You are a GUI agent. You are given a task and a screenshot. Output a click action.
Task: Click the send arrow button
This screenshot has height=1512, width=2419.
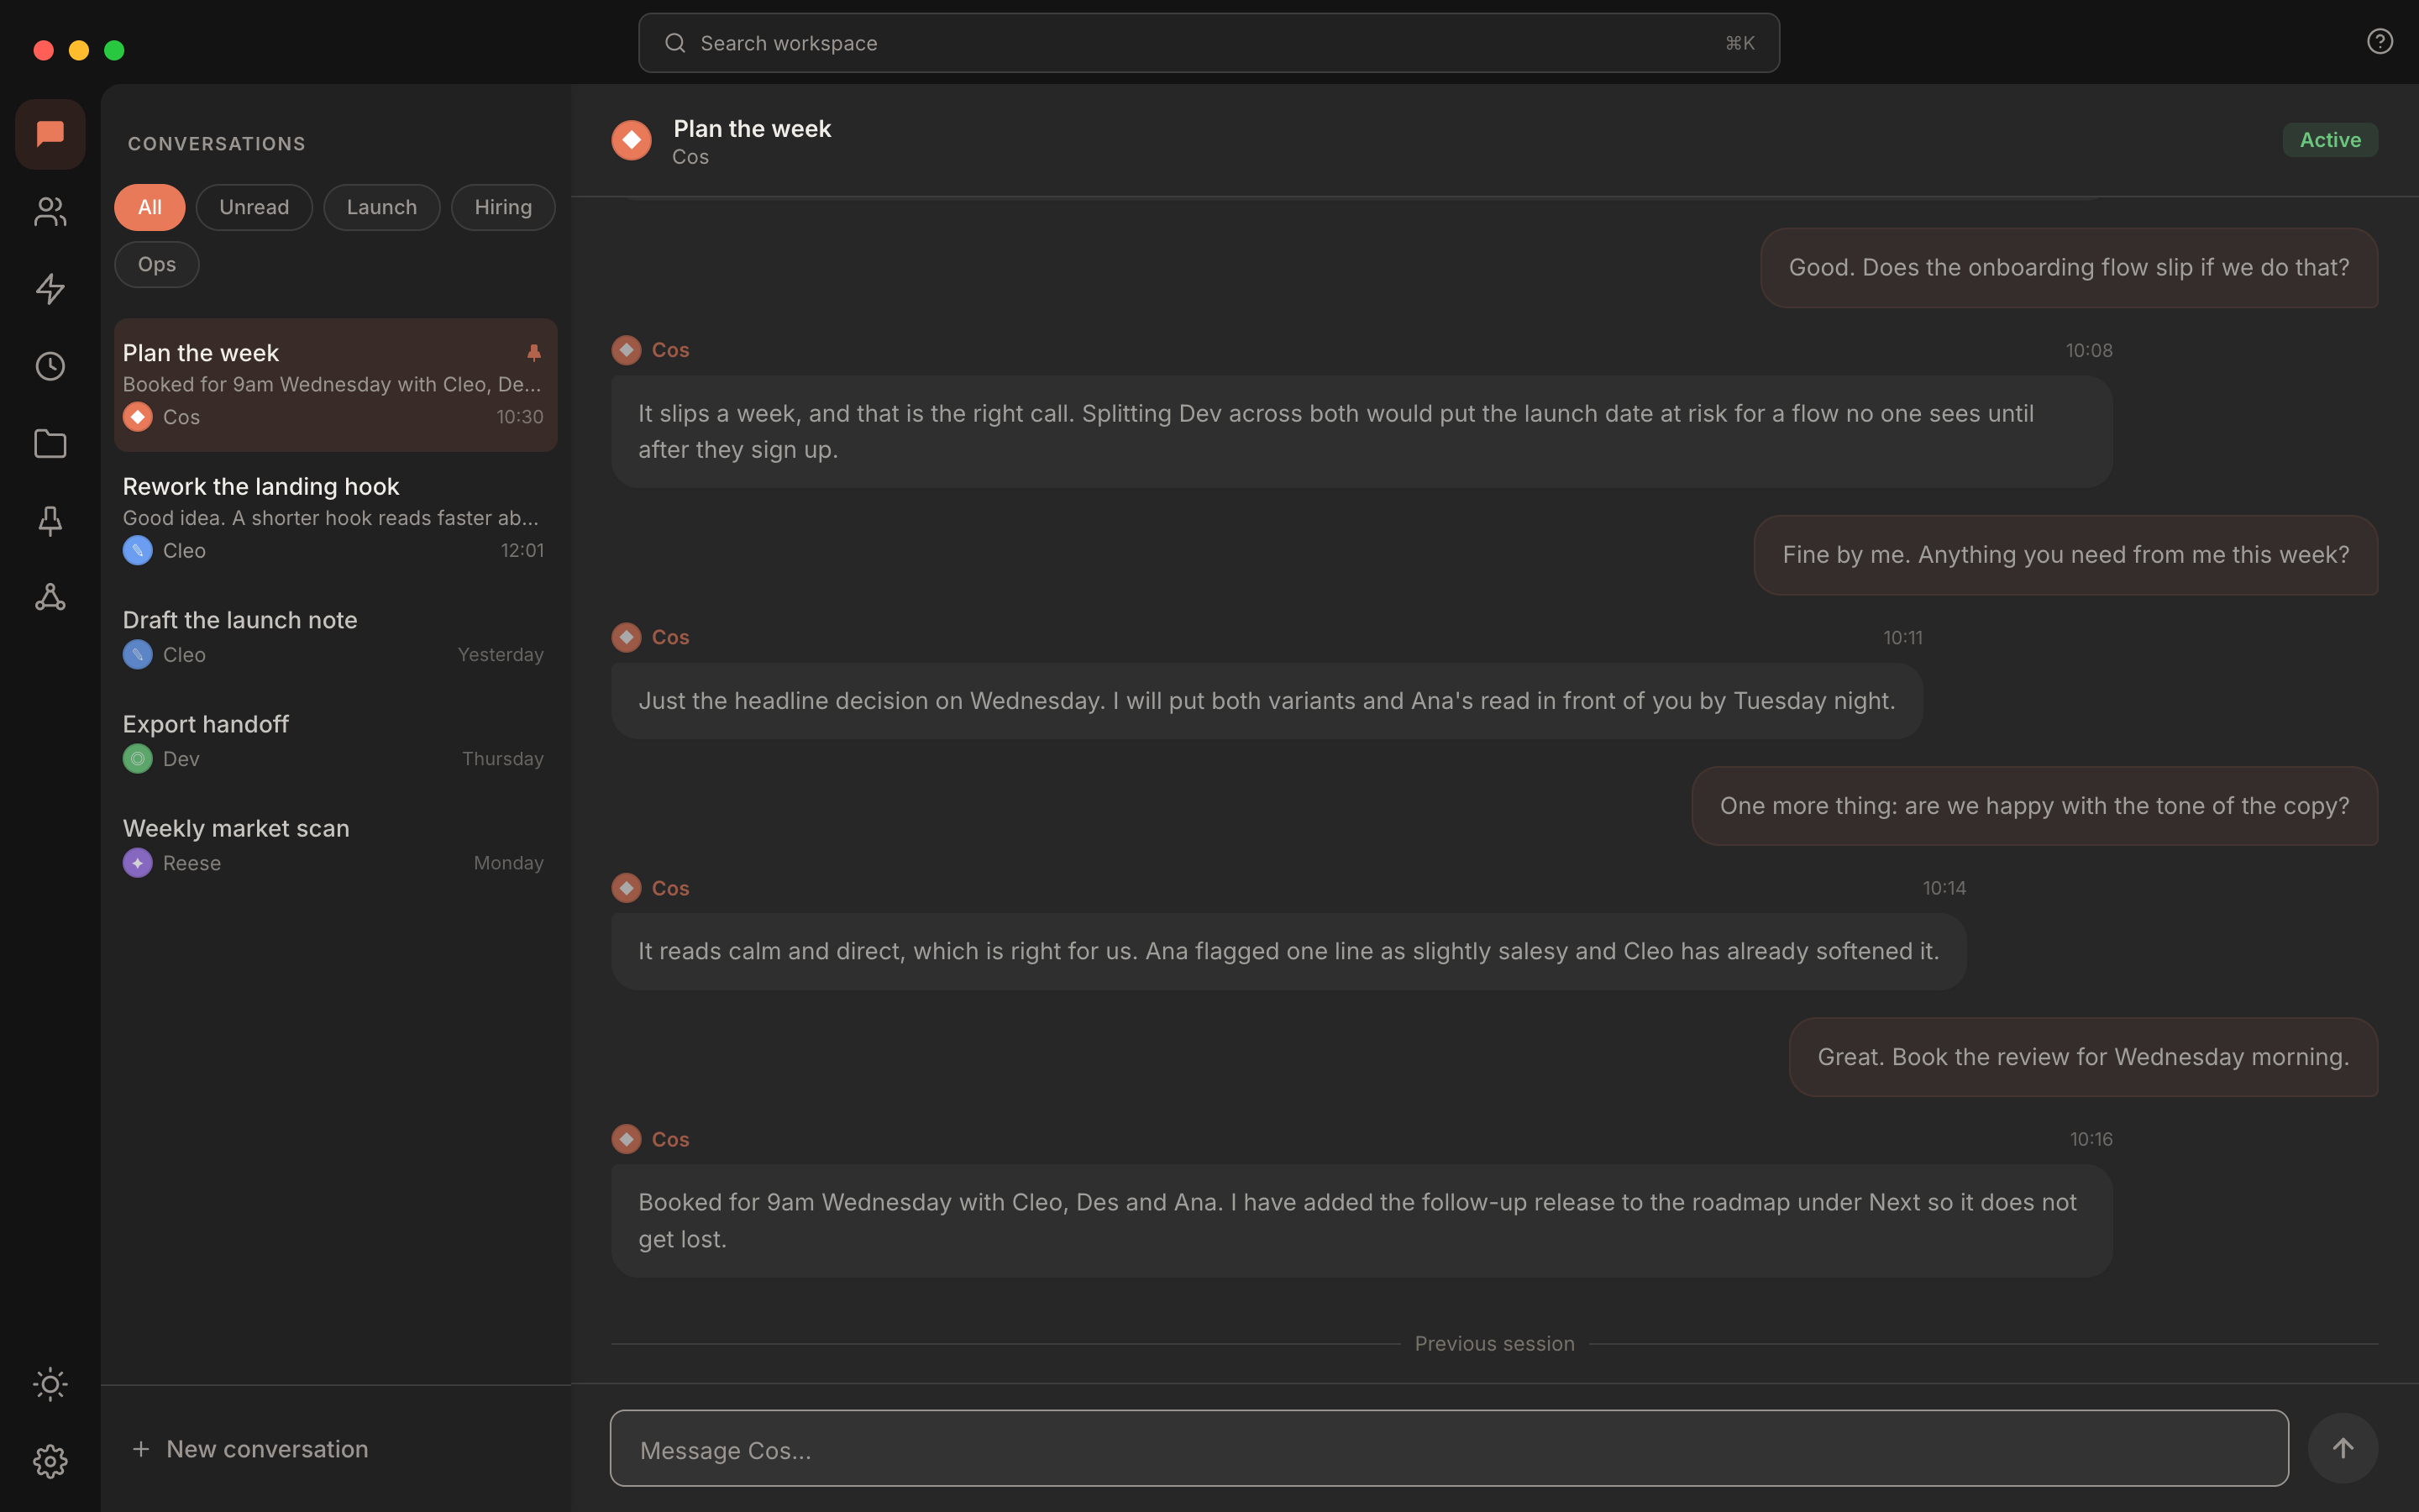(x=2342, y=1448)
